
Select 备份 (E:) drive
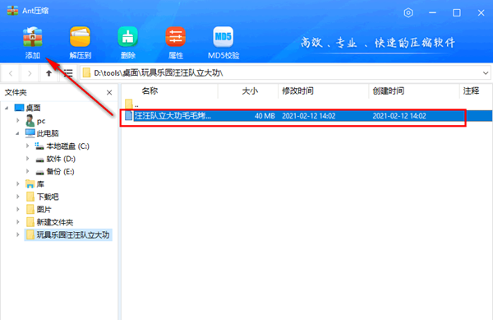click(55, 171)
